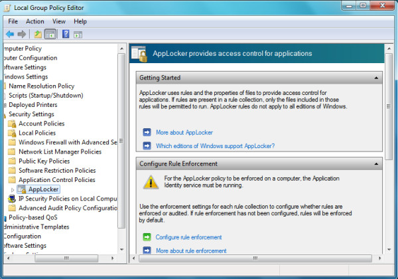
Task: Click the Forward arrow toolbar icon
Action: point(22,34)
